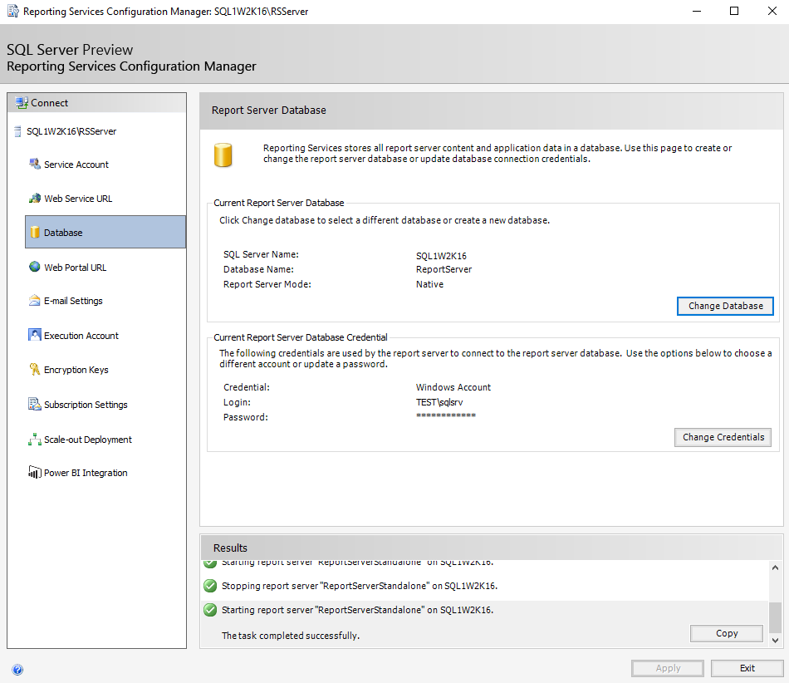
Task: Click the Login value TEST\sqlsrv
Action: 439,402
